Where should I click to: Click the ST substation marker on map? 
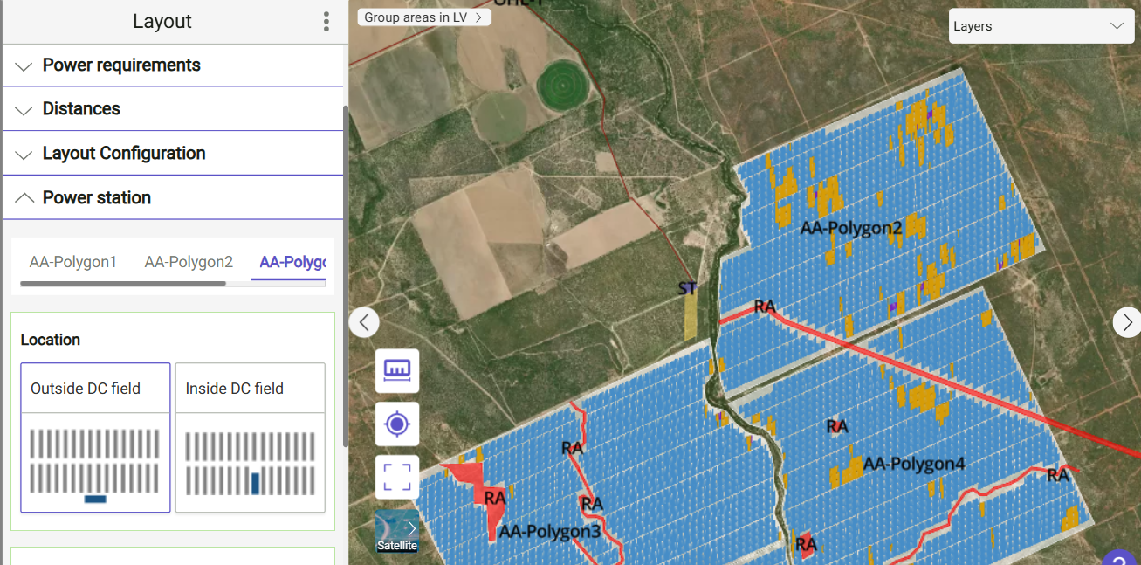[688, 289]
